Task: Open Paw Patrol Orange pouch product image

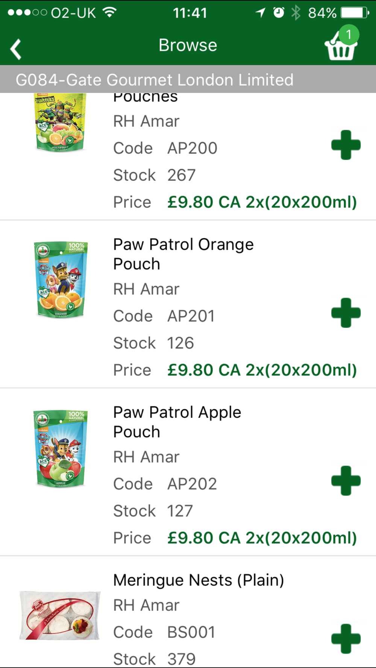Action: [x=61, y=280]
